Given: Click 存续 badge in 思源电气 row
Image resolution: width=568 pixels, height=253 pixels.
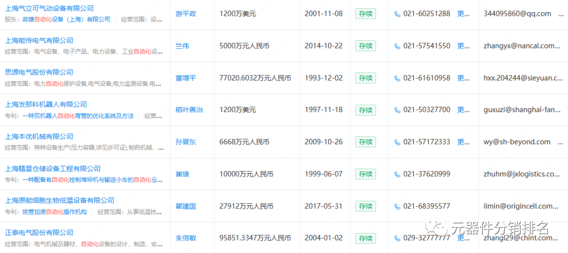Looking at the screenshot, I should 366,78.
